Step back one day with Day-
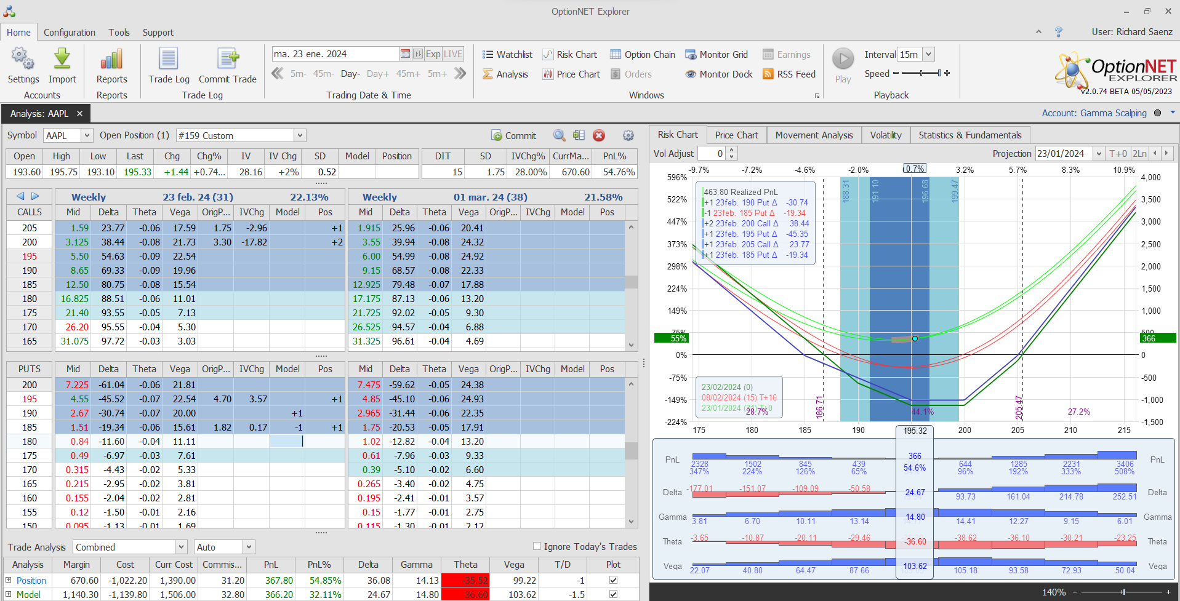The height and width of the screenshot is (601, 1180). tap(350, 74)
